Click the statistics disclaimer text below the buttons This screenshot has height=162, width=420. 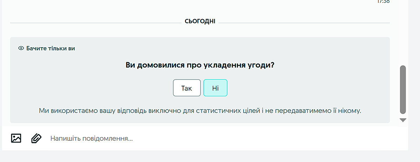[x=199, y=111]
